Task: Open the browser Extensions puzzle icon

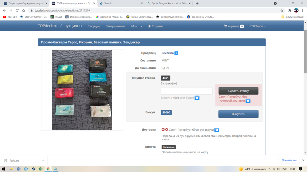Action: 290,10
